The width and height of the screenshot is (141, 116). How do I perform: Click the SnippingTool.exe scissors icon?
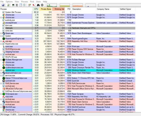coord(4,52)
